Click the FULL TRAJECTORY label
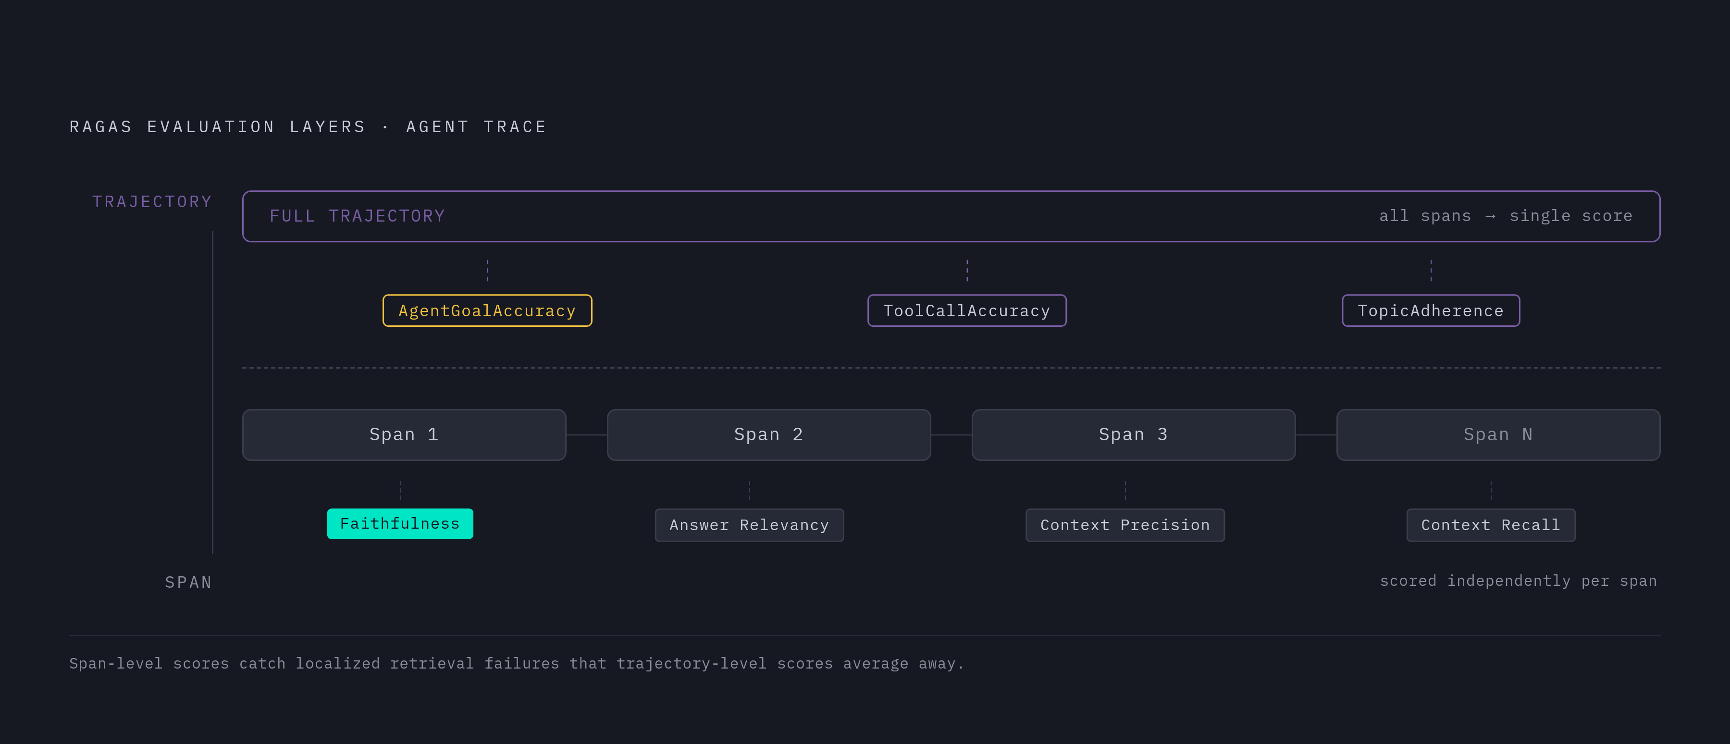The height and width of the screenshot is (744, 1730). (357, 216)
